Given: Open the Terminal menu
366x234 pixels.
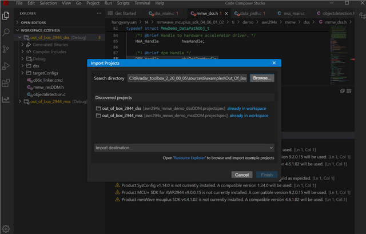Looking at the screenshot, I should pyautogui.click(x=142, y=3).
